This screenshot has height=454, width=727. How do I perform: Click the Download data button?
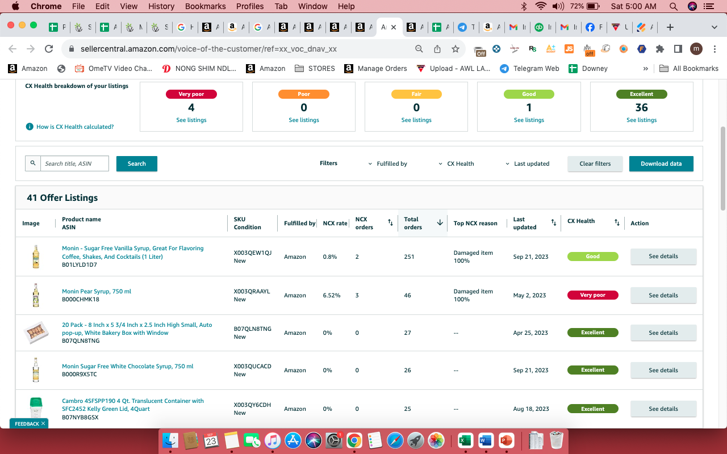661,163
